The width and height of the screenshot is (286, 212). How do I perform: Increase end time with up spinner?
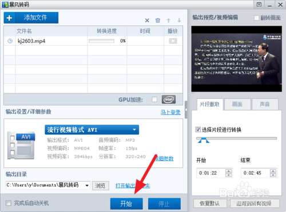tap(273, 171)
